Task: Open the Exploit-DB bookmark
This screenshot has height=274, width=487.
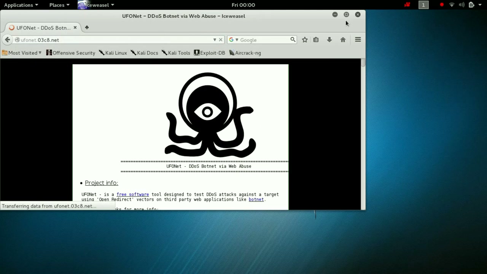Action: 209,53
